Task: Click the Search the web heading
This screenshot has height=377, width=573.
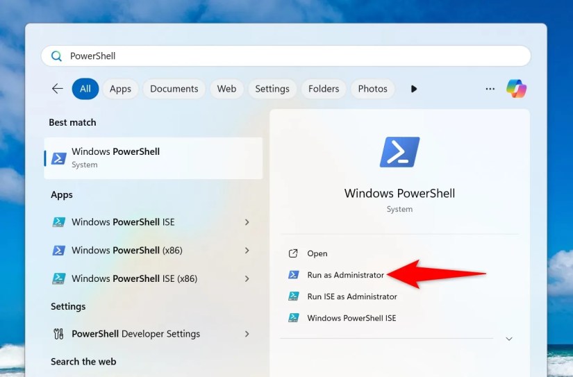Action: [x=83, y=362]
